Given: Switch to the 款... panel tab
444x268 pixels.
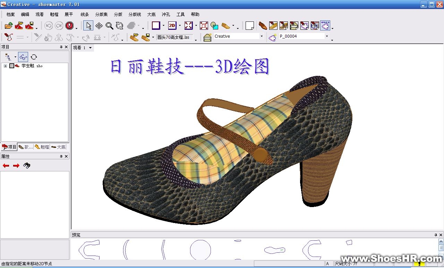Looking at the screenshot, I should coord(25,147).
